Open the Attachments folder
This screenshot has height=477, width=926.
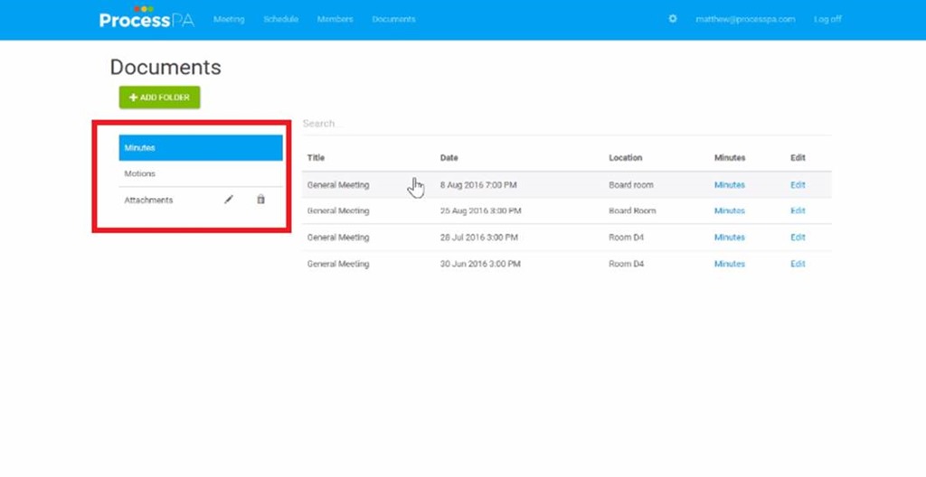pyautogui.click(x=148, y=200)
